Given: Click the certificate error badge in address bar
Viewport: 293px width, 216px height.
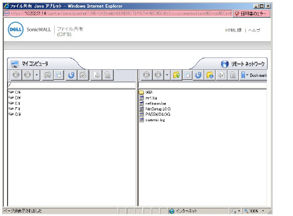Looking at the screenshot, I should point(251,14).
